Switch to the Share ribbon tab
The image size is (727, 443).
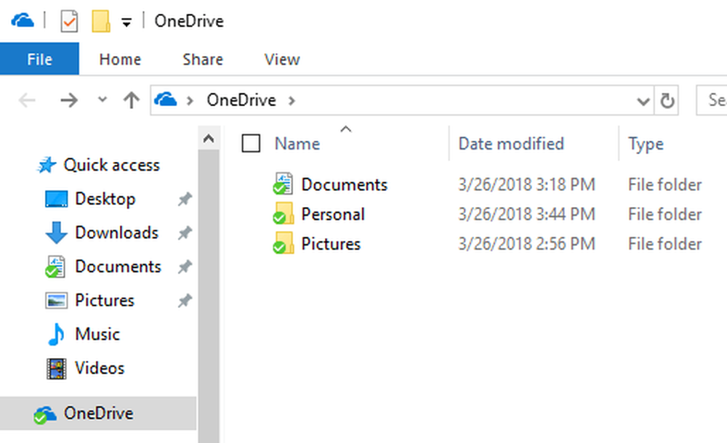point(203,60)
